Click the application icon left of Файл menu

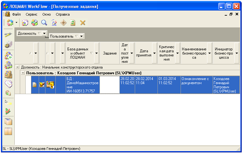(7, 14)
